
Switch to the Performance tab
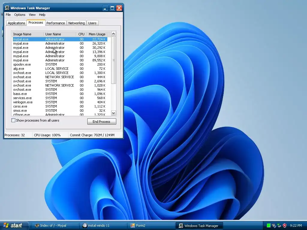pos(55,23)
